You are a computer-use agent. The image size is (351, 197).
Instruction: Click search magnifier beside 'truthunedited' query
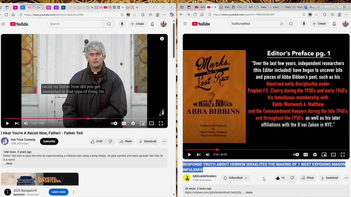pos(291,24)
